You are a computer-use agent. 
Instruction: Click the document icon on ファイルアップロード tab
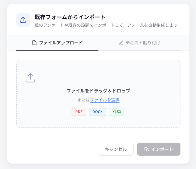34,43
